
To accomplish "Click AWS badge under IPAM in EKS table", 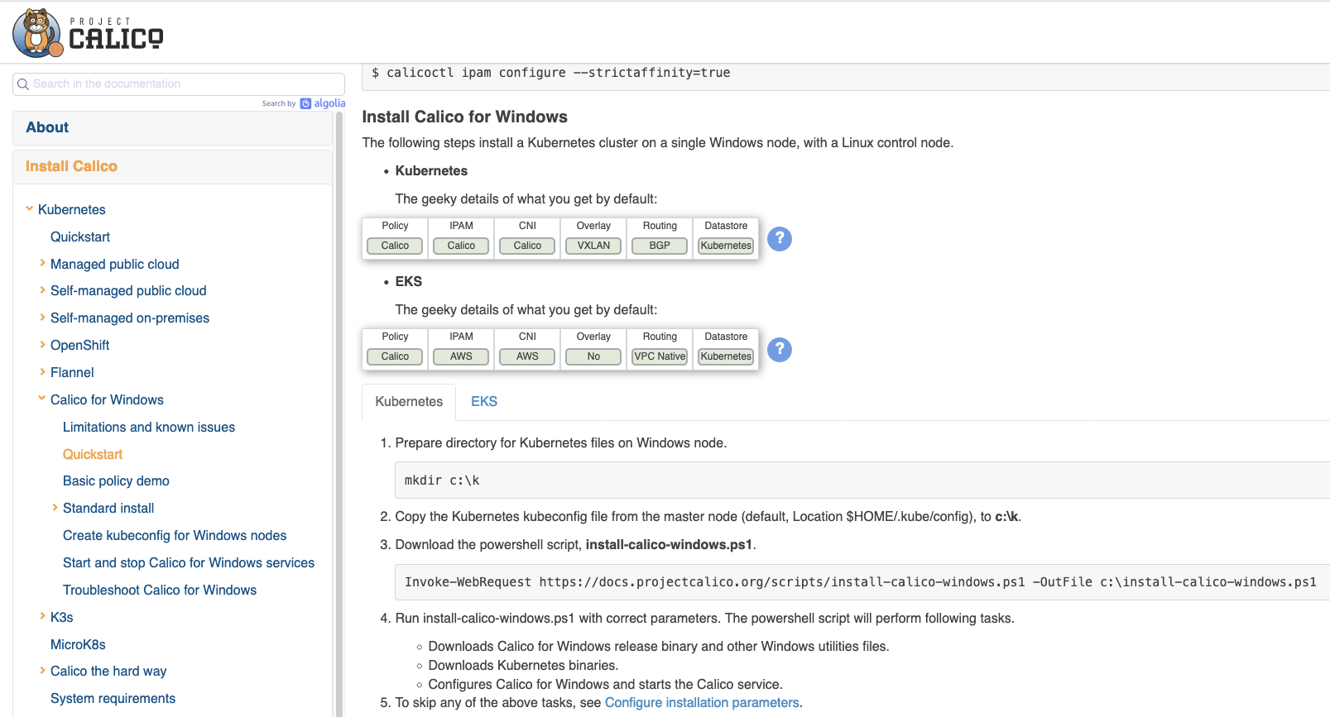I will (x=461, y=356).
